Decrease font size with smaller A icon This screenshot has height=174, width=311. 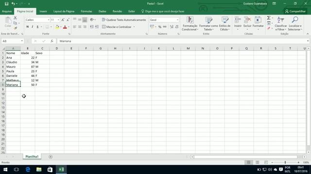(x=68, y=20)
